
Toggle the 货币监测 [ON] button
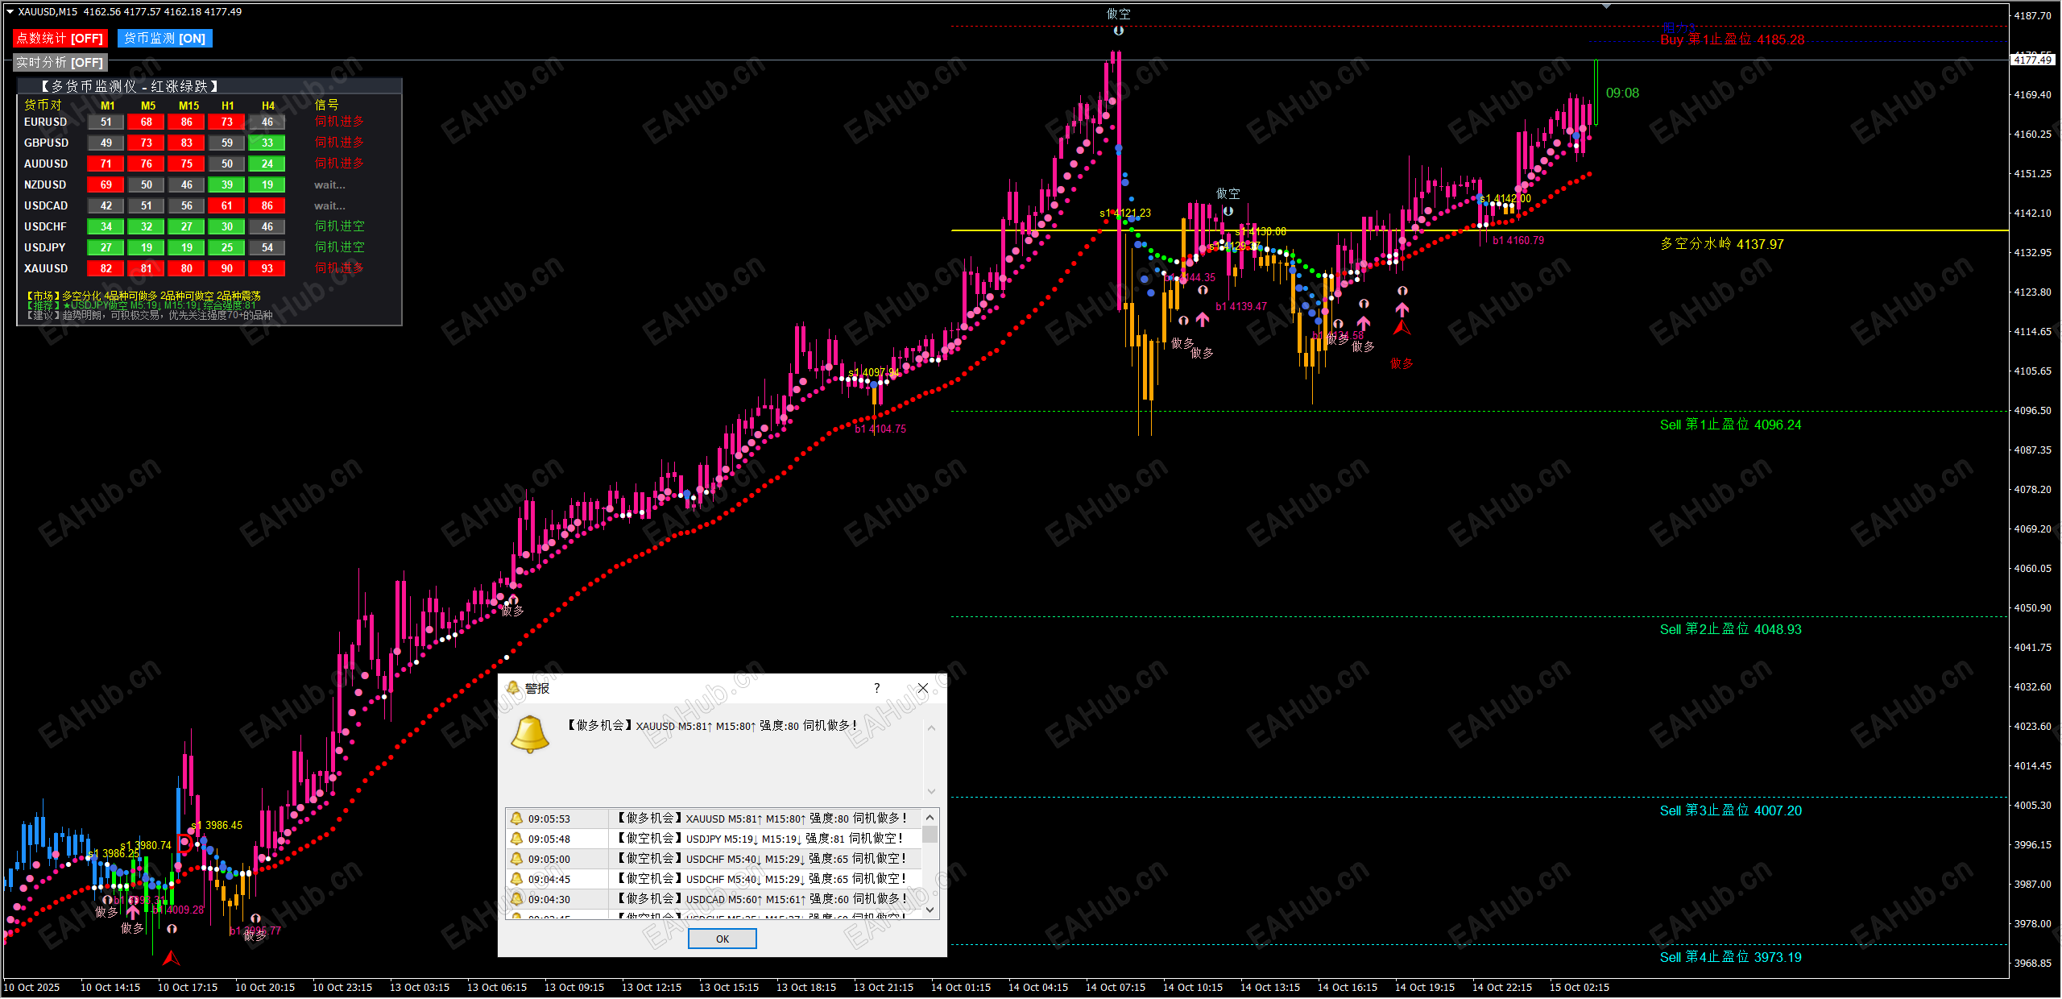pyautogui.click(x=165, y=39)
